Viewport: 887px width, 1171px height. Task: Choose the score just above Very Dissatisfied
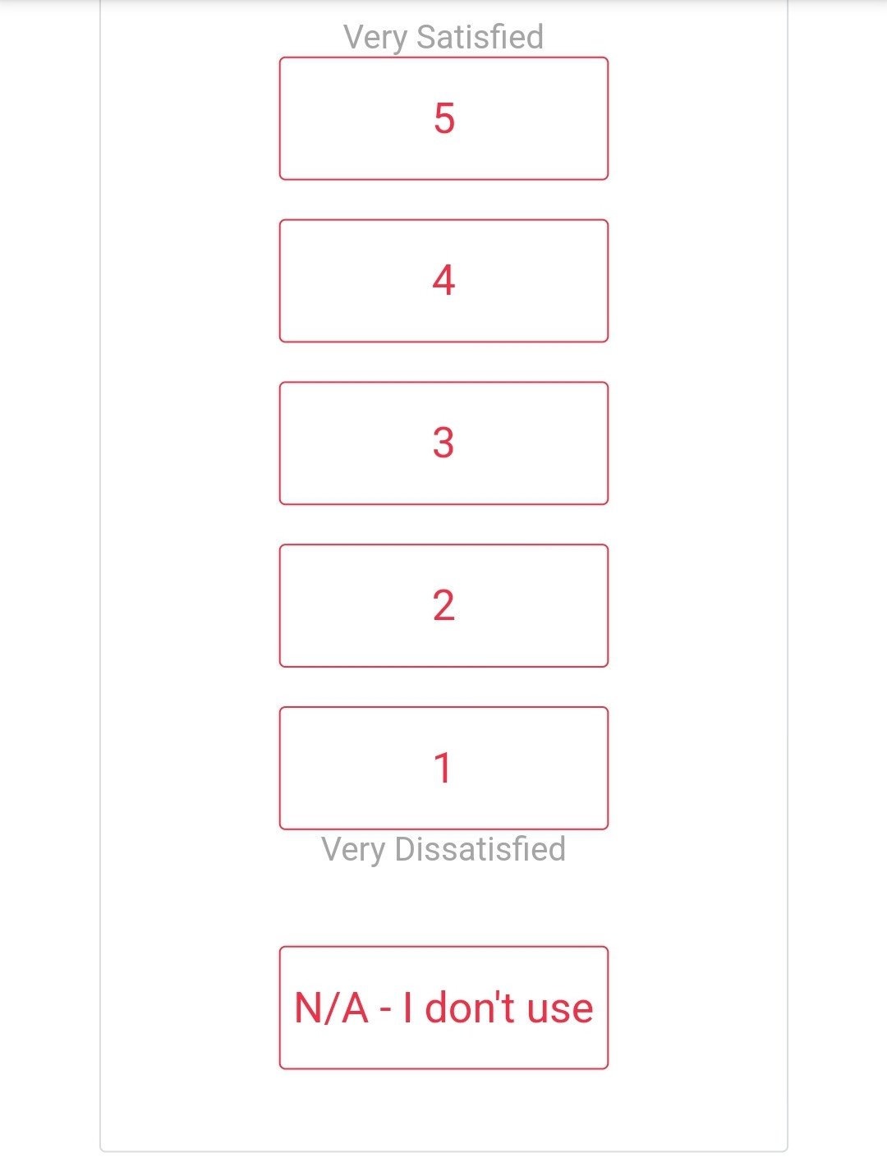click(443, 606)
